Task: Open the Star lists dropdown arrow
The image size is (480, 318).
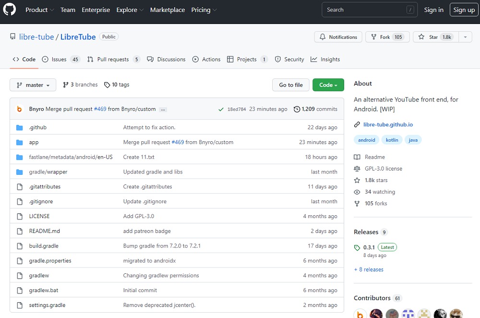Action: 465,37
